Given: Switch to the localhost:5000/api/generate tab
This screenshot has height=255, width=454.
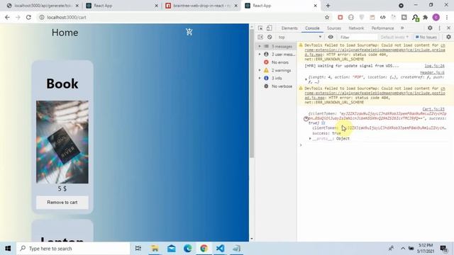Looking at the screenshot, I should coord(43,6).
